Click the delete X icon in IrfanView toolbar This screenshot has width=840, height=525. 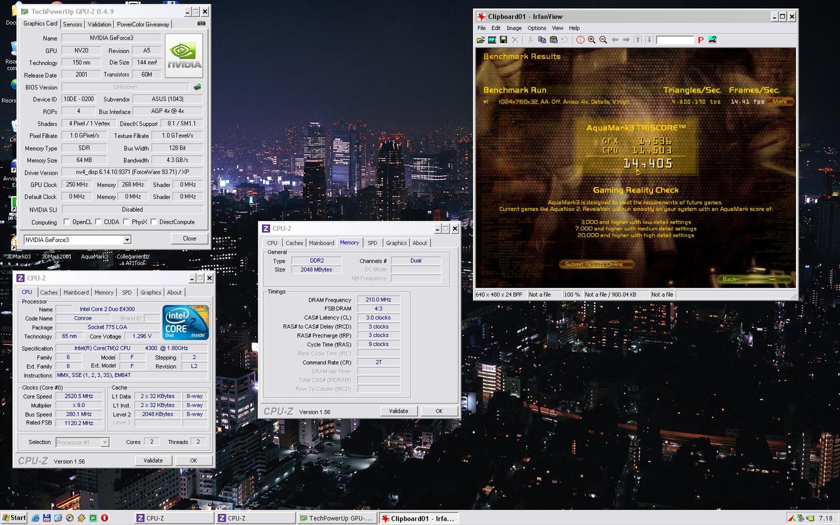tap(515, 40)
